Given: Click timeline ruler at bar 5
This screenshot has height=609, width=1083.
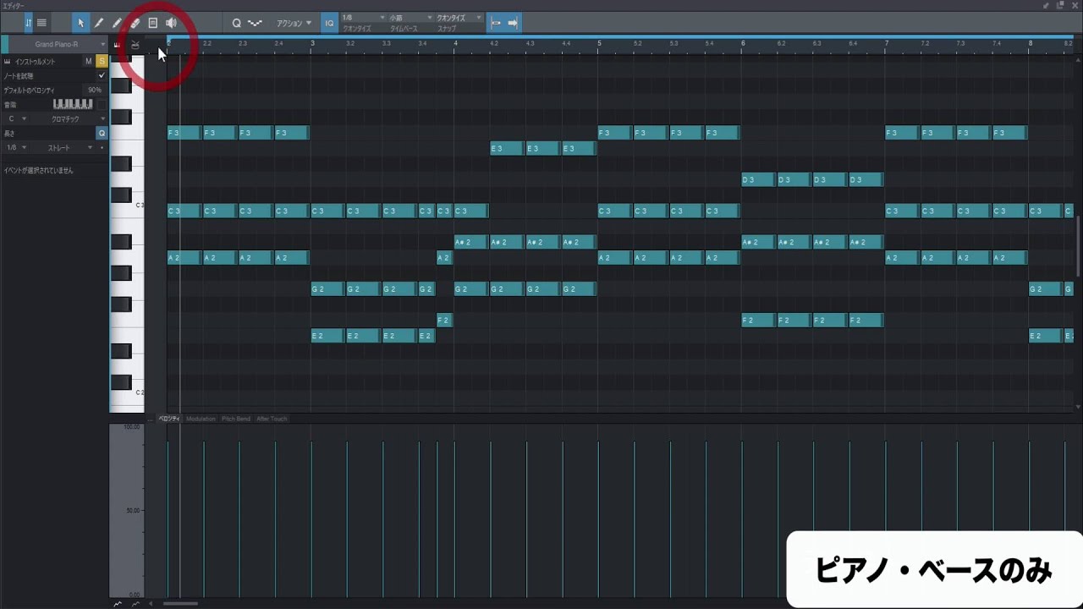Looking at the screenshot, I should 599,46.
